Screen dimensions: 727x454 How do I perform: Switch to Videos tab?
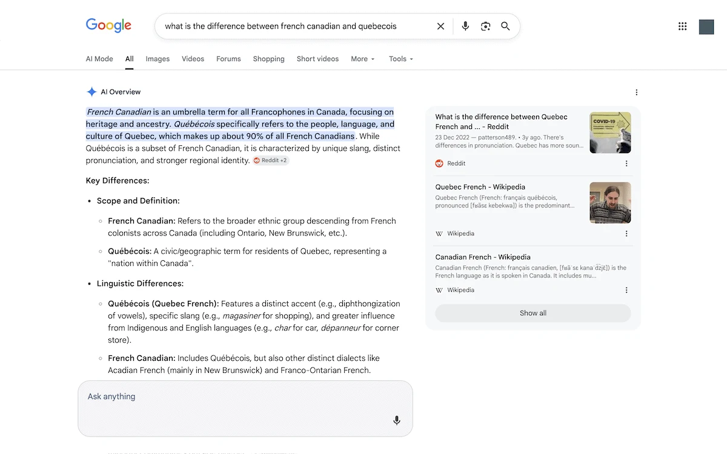[x=193, y=59]
